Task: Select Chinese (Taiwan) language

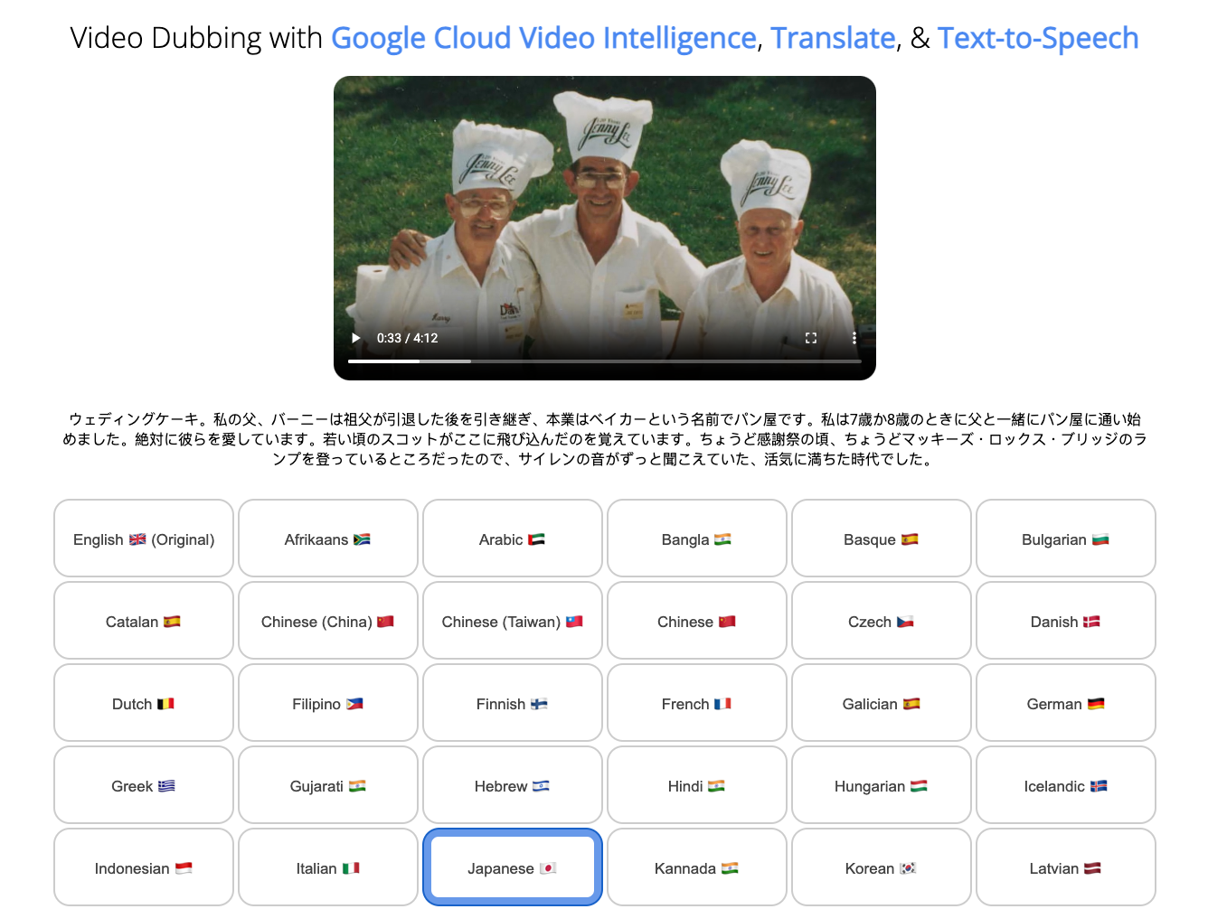Action: point(513,621)
